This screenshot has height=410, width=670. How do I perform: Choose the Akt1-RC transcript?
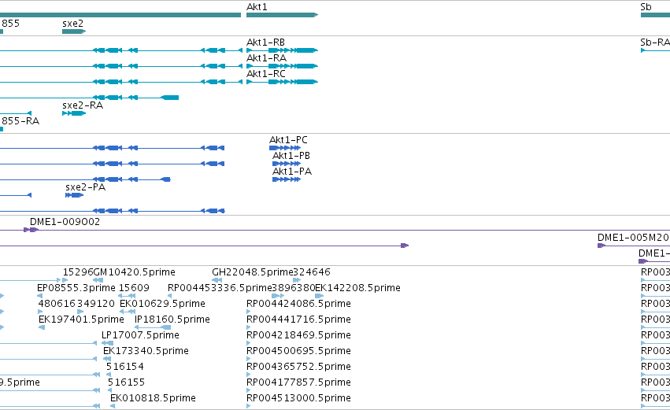click(282, 82)
